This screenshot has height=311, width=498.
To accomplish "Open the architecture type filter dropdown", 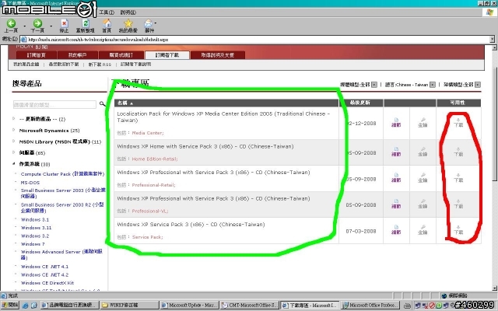I will coord(477,85).
